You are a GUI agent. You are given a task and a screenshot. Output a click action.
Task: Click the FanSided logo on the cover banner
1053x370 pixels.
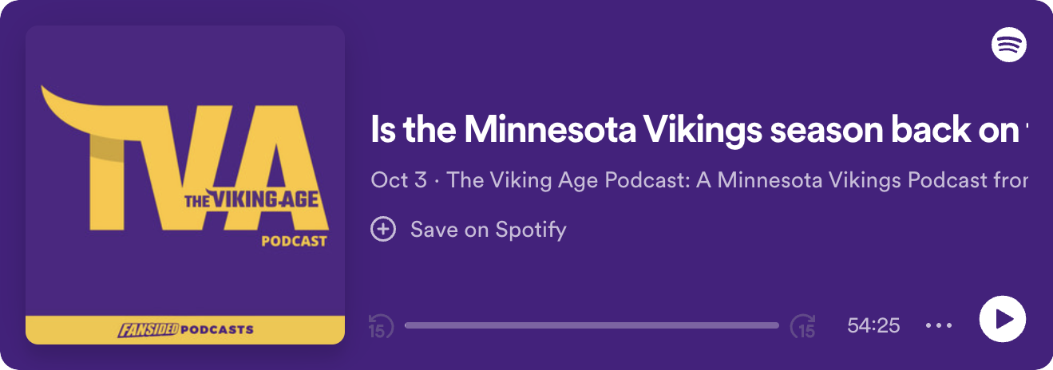pos(148,329)
